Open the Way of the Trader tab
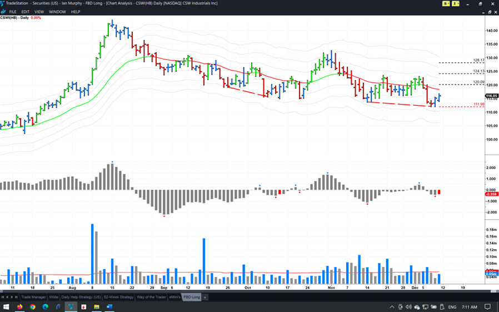The width and height of the screenshot is (499, 312). pos(152,297)
